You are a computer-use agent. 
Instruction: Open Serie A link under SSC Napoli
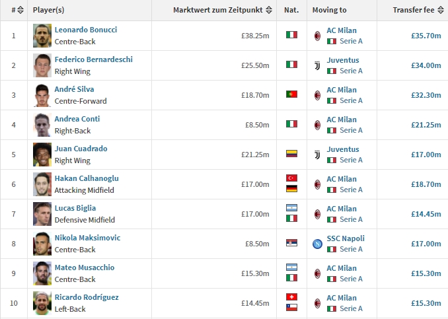tap(351, 249)
